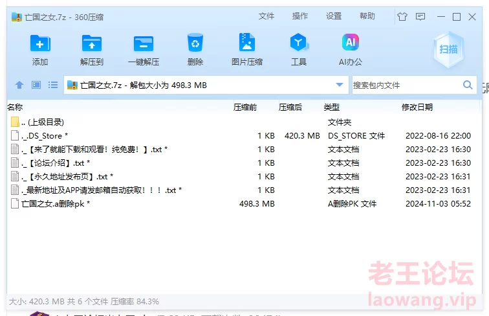This screenshot has width=489, height=316.
Task: Click the One-click Extract (一键解压) icon
Action: 143,44
